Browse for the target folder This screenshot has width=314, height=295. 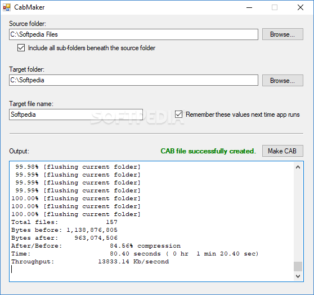[282, 81]
